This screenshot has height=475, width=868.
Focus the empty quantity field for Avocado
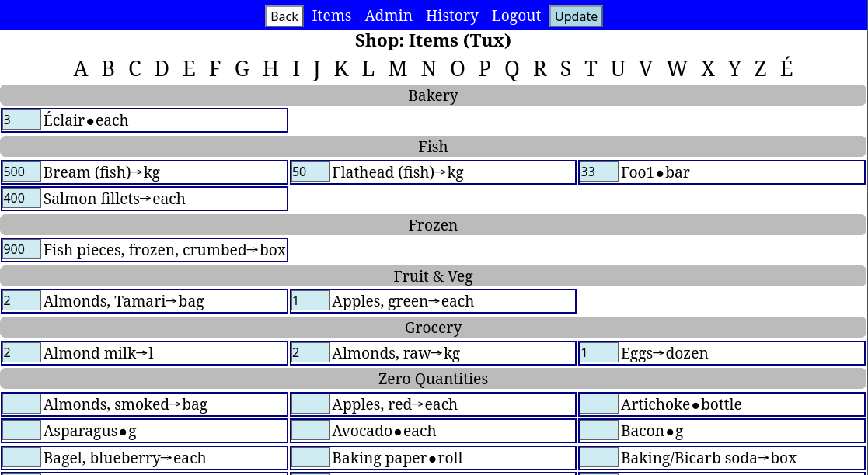pyautogui.click(x=311, y=431)
